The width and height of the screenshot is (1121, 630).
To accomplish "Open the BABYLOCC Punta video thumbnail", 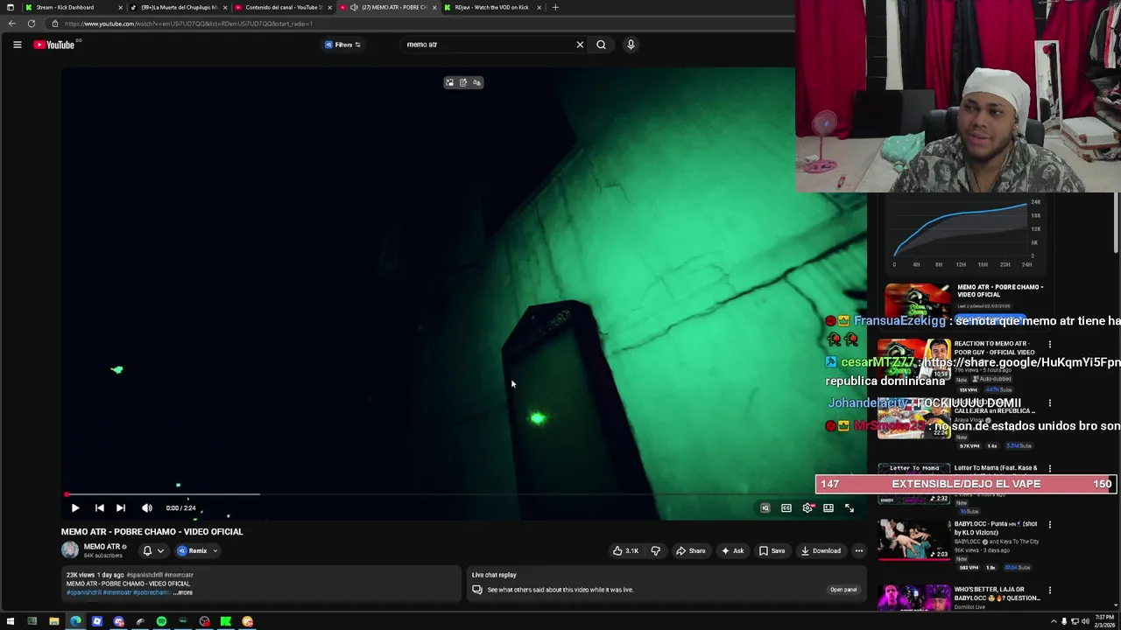I will (914, 540).
